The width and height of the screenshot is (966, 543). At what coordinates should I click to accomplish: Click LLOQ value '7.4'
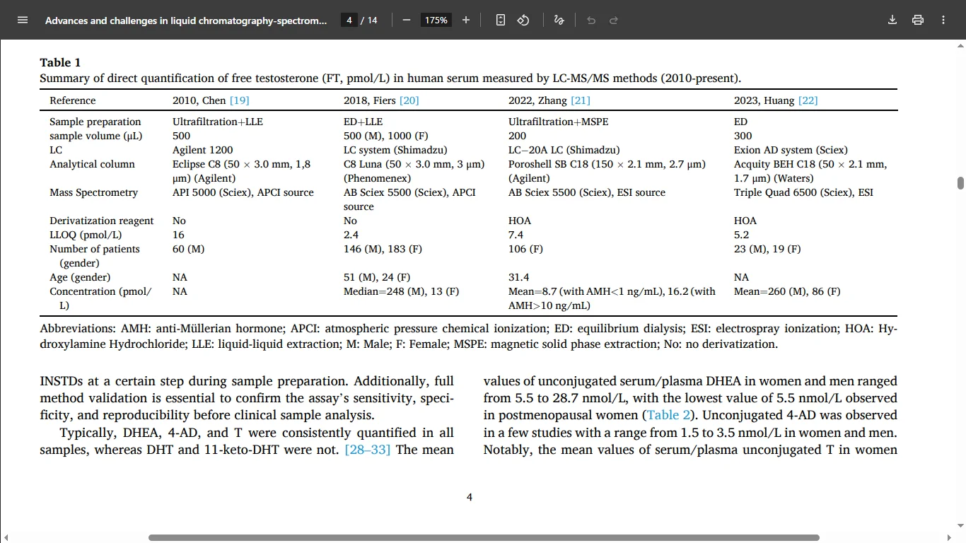516,235
